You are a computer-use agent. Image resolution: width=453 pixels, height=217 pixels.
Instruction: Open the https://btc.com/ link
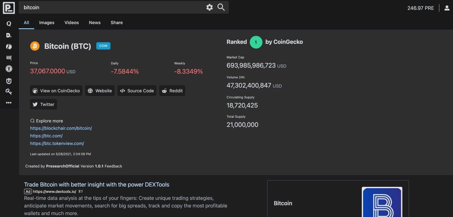point(46,136)
